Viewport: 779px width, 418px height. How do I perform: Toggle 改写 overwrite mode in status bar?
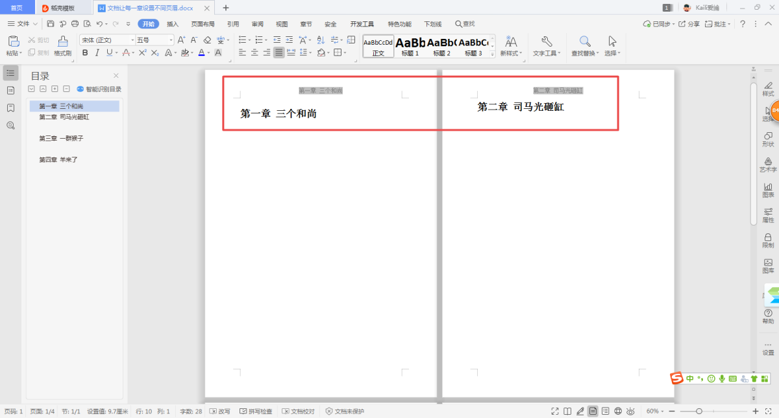click(x=220, y=412)
